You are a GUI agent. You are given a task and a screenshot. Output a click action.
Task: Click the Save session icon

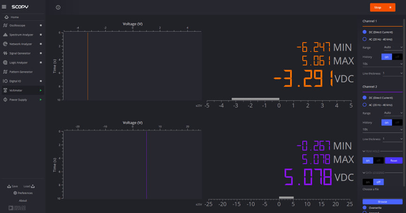[x=9, y=186]
